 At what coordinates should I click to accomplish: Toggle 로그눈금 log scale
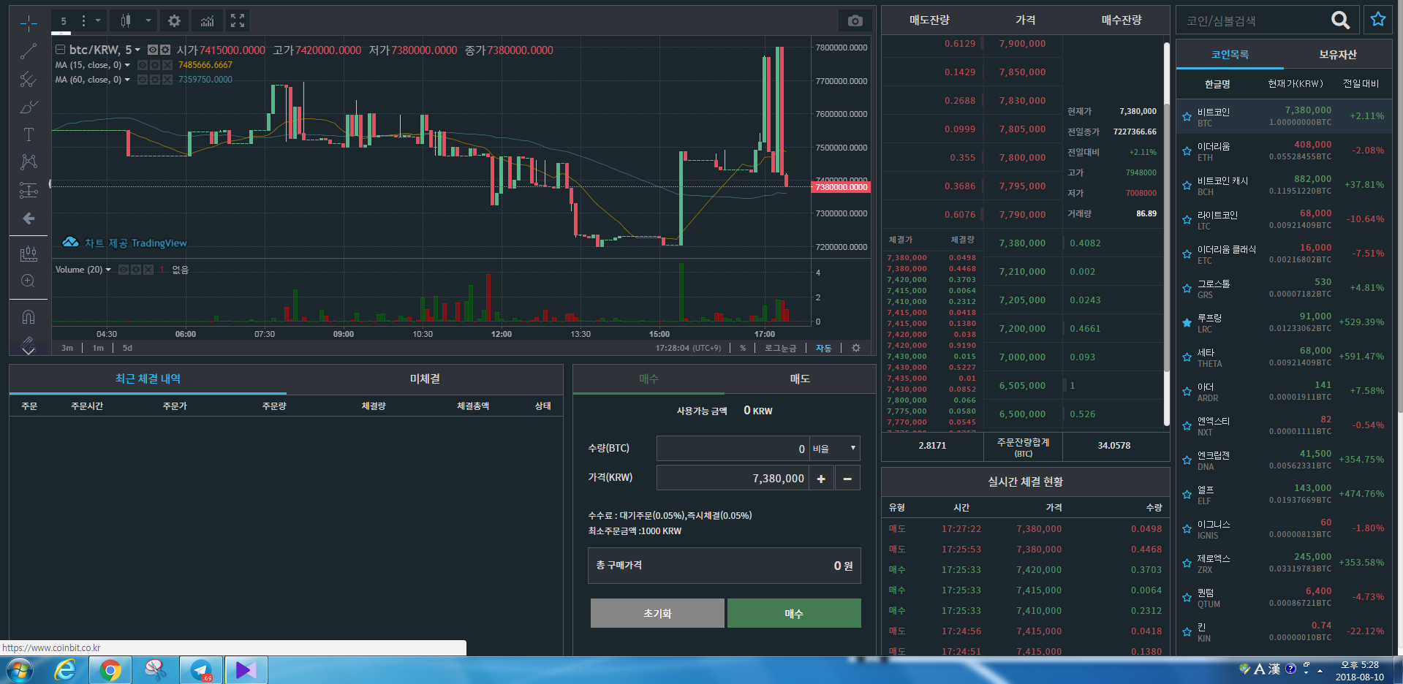780,348
